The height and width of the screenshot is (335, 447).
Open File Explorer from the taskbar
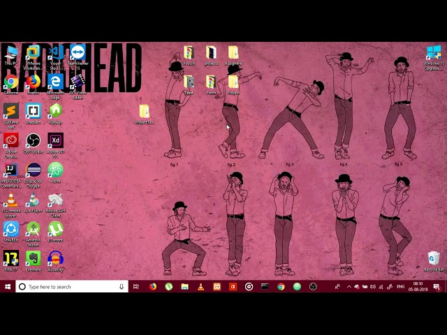184,287
